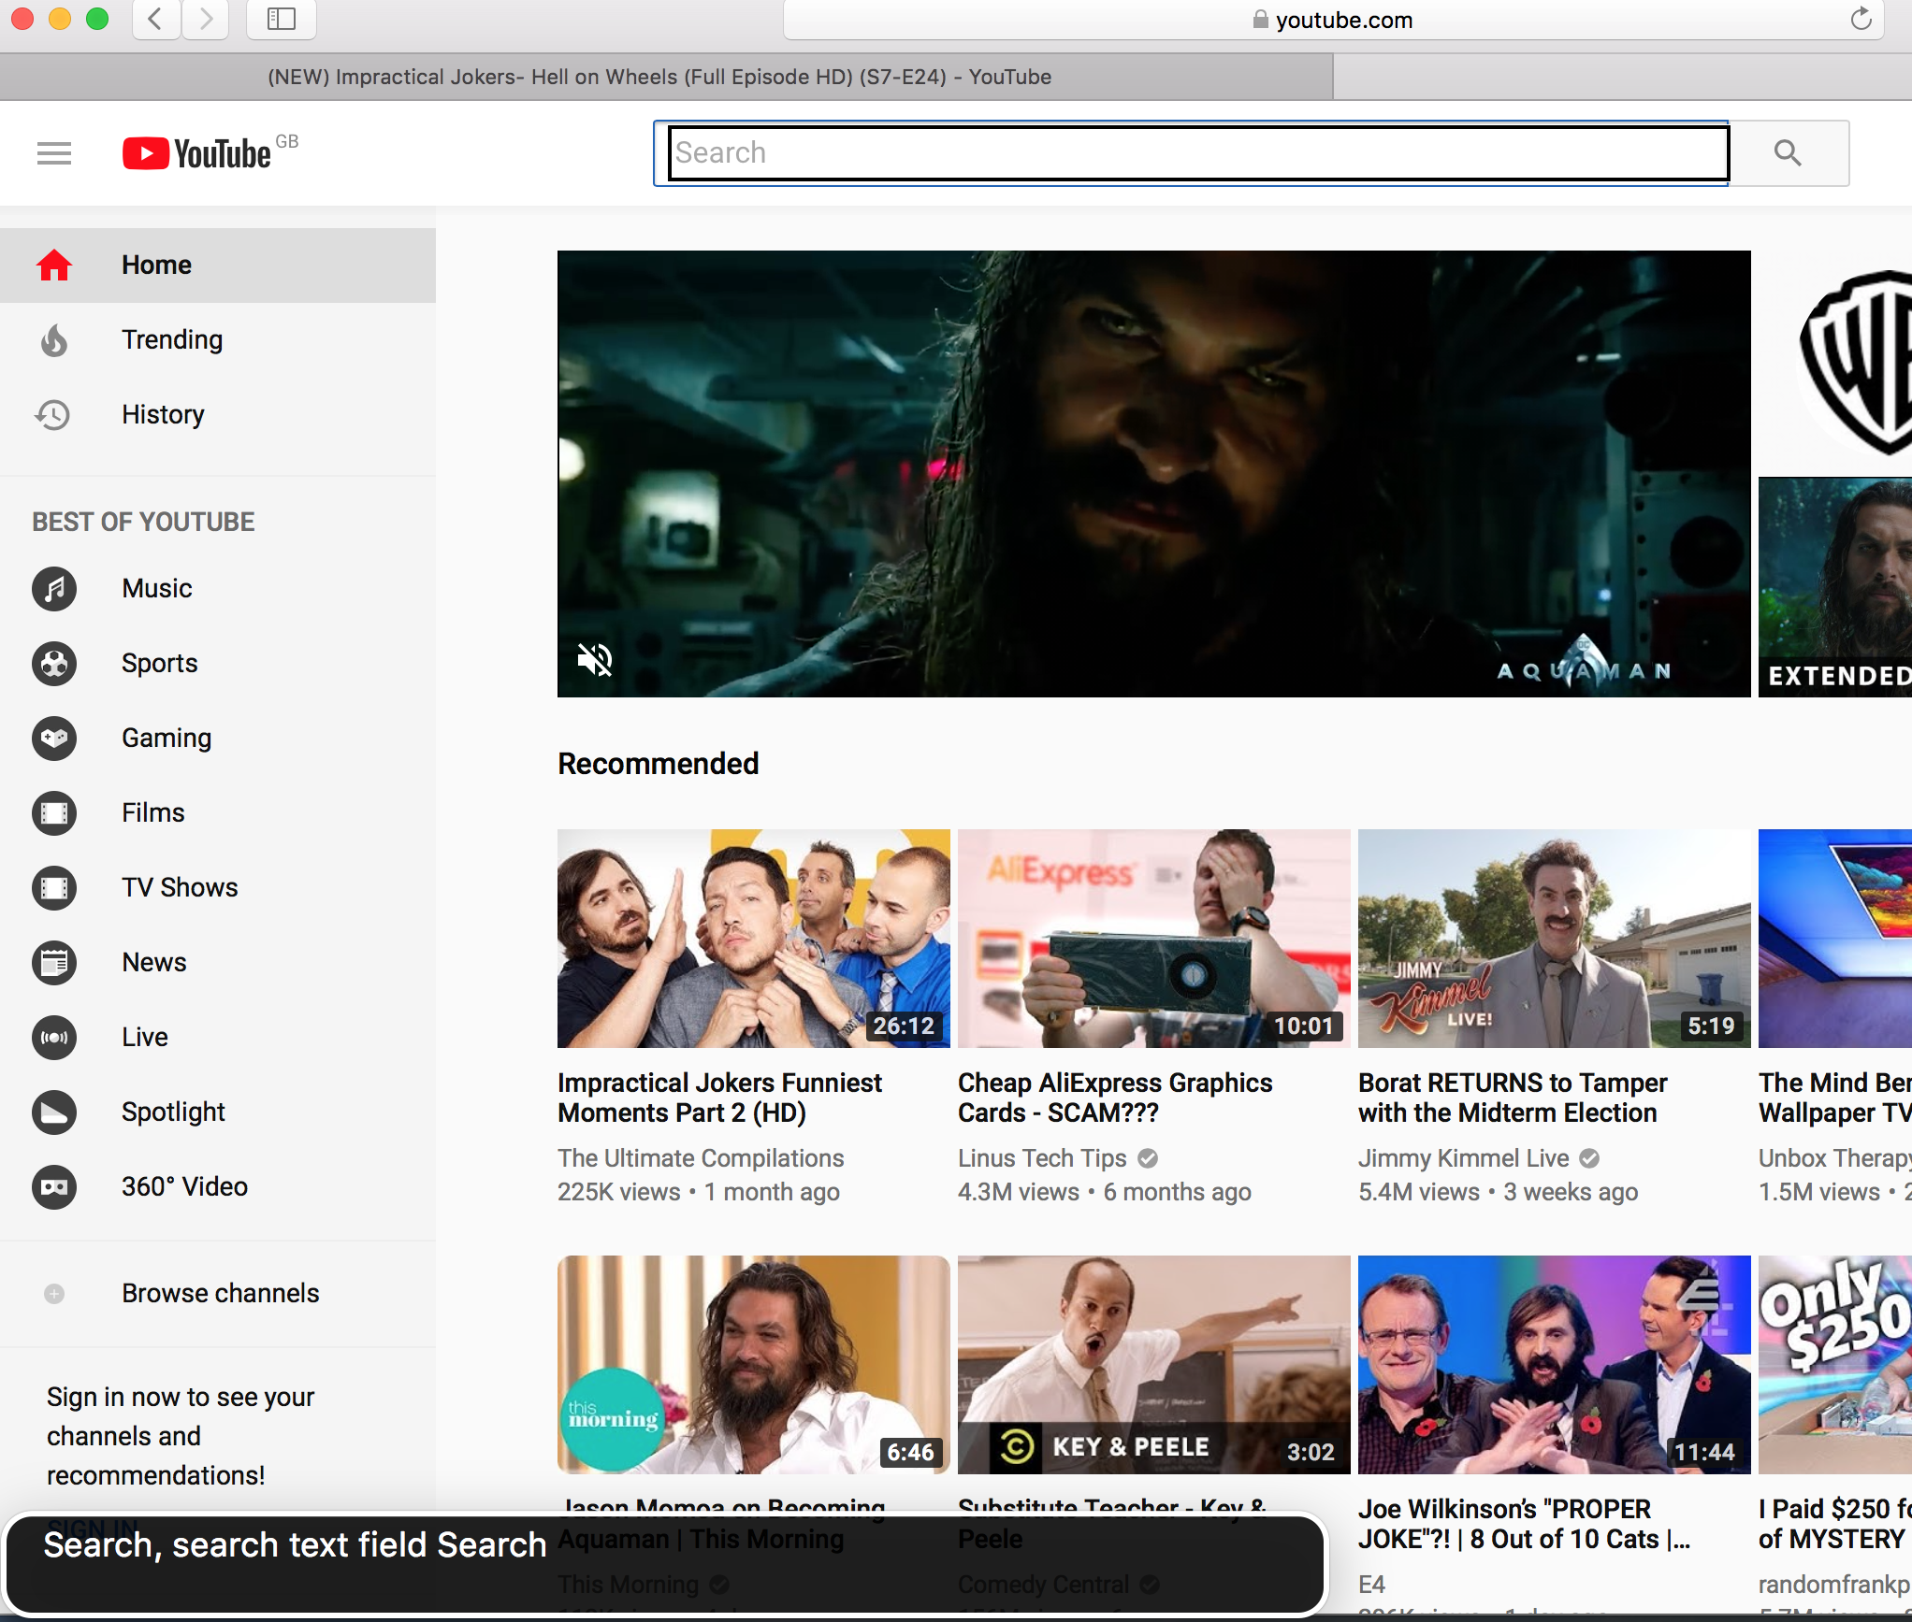This screenshot has height=1622, width=1912.
Task: Click the News newspaper icon
Action: [x=54, y=963]
